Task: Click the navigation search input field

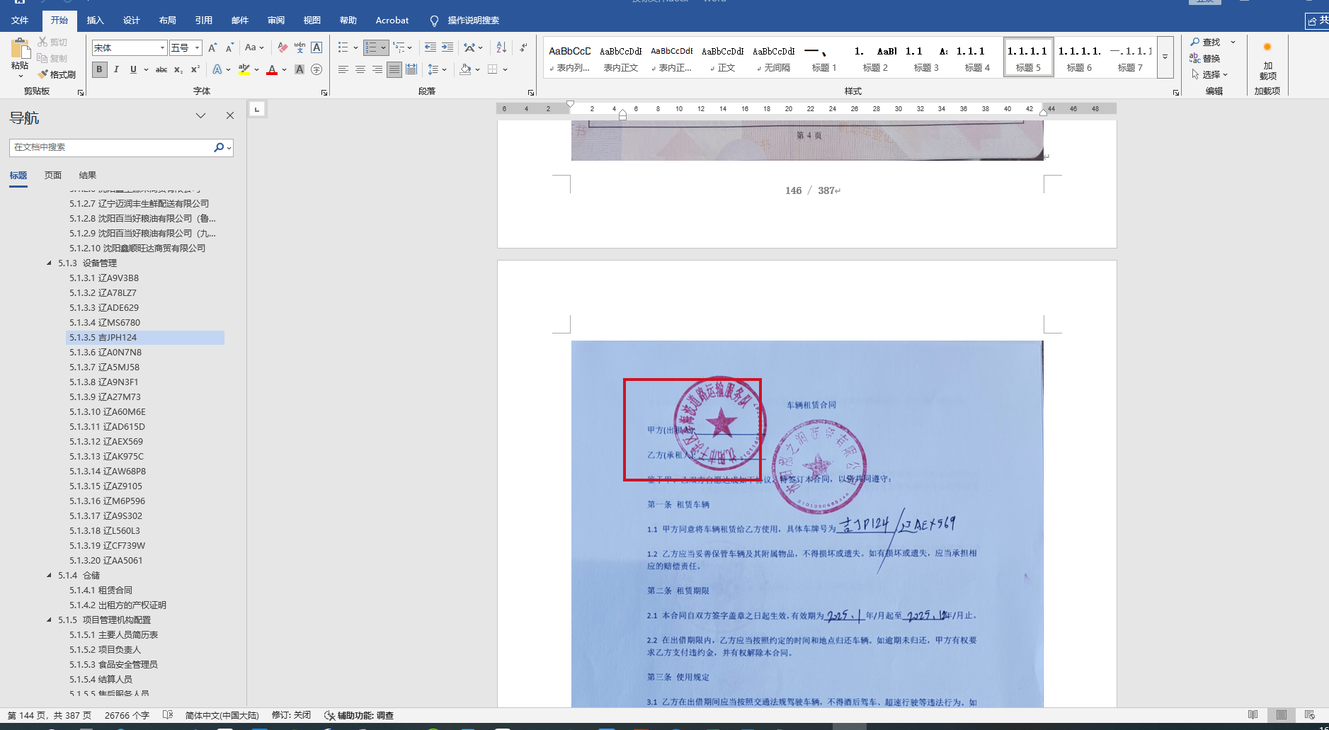Action: [x=112, y=147]
